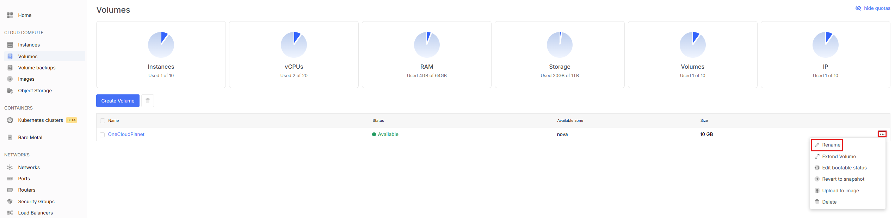Open Volume backups from the sidebar icon

(10, 68)
